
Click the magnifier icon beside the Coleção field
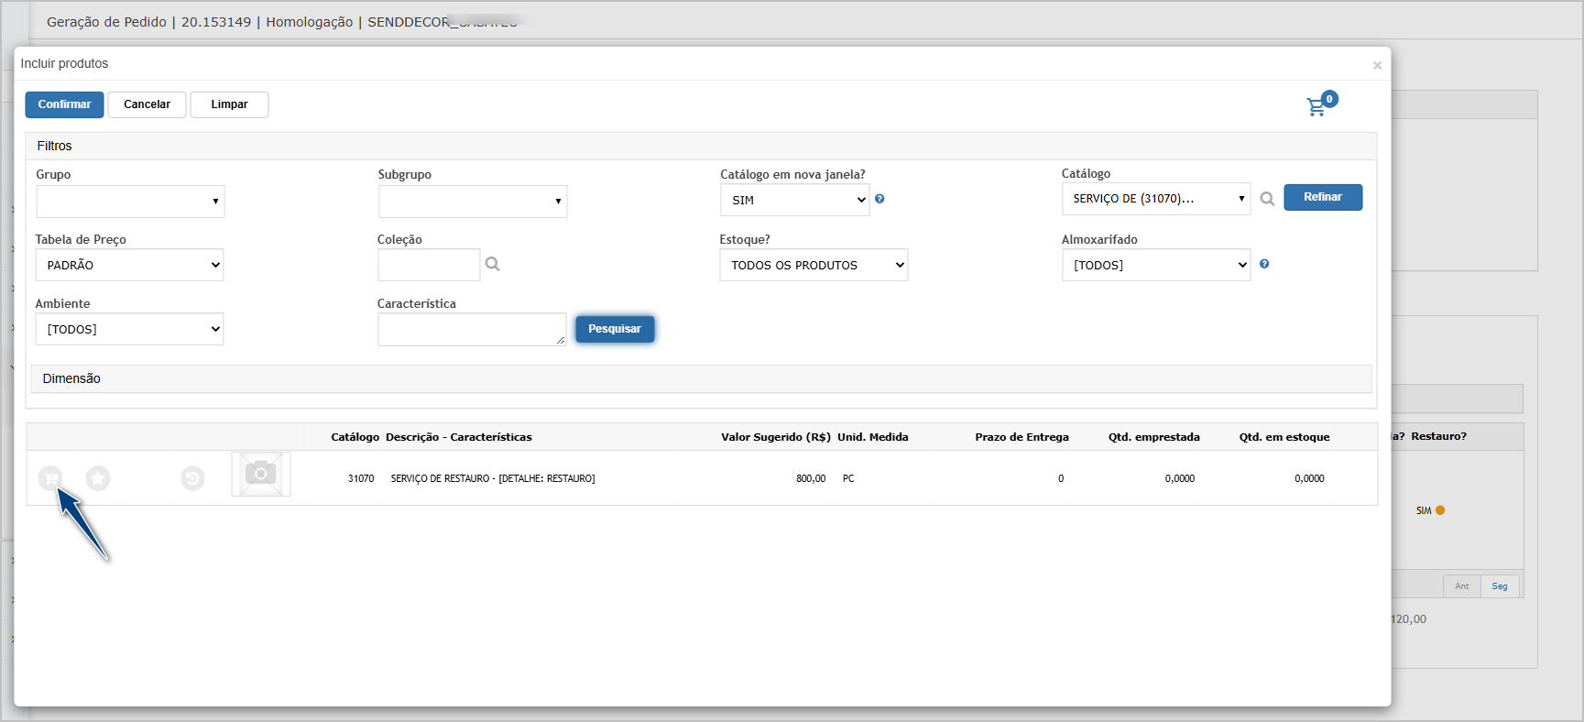492,264
